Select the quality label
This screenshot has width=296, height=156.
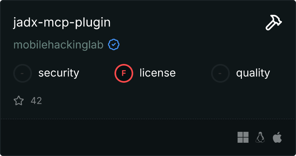(253, 73)
